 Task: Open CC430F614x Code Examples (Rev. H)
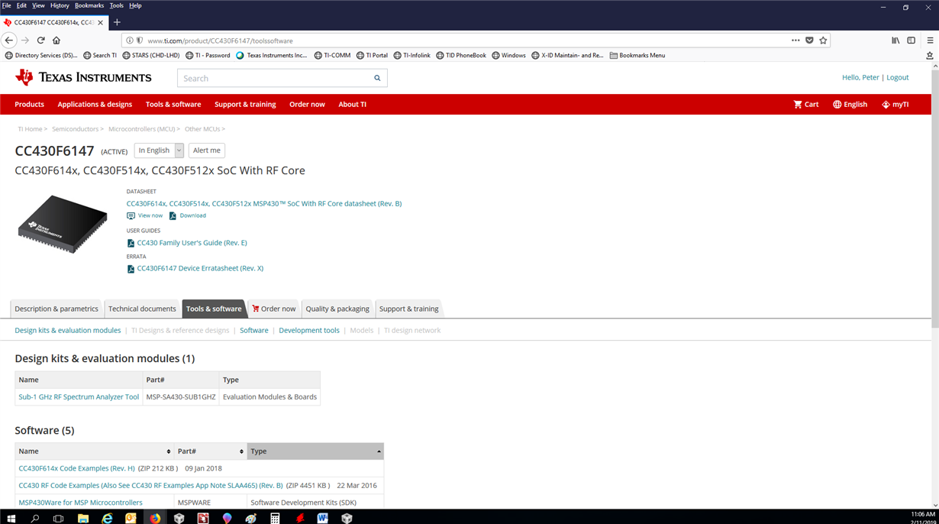pos(76,468)
